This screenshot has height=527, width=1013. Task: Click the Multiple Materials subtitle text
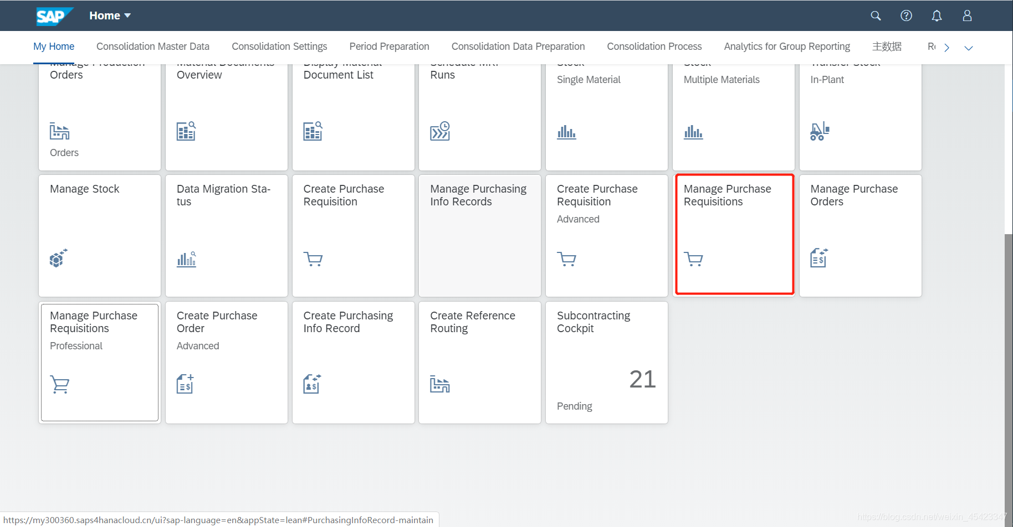pos(722,80)
